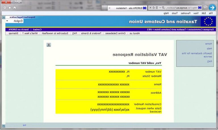Open the Sitemap link
This screenshot has width=218, height=130.
coord(14,33)
